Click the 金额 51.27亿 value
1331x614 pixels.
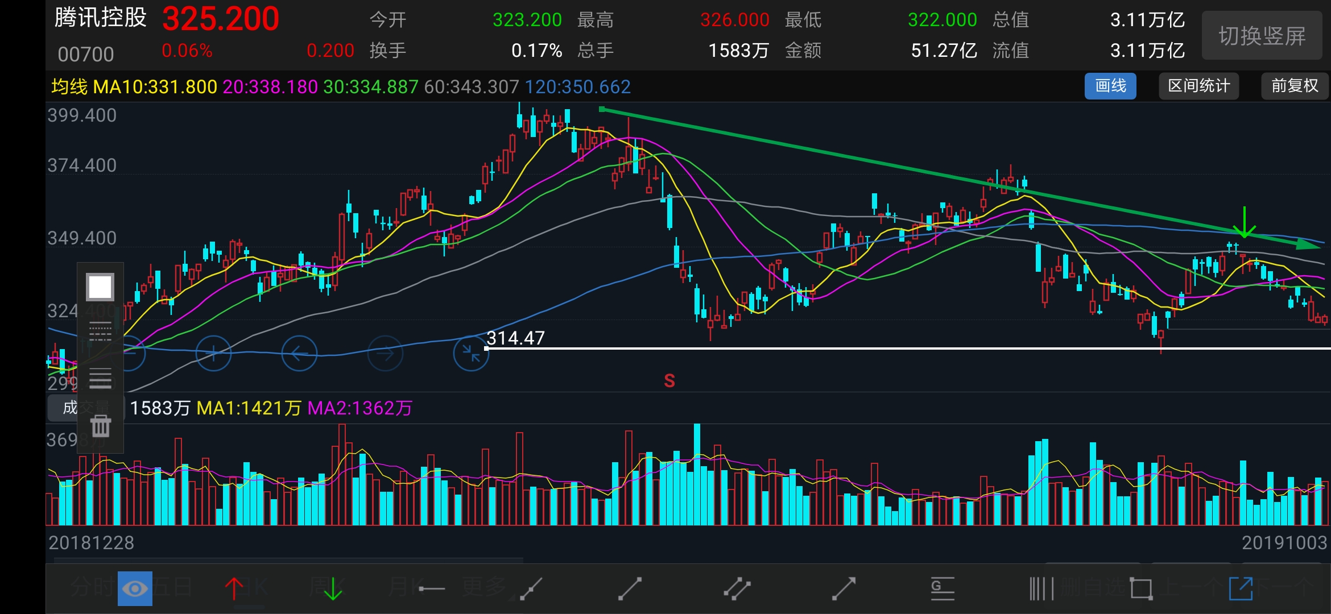point(944,51)
